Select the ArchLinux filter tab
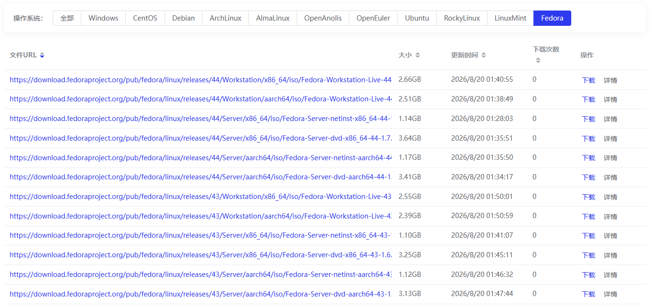 tap(225, 18)
